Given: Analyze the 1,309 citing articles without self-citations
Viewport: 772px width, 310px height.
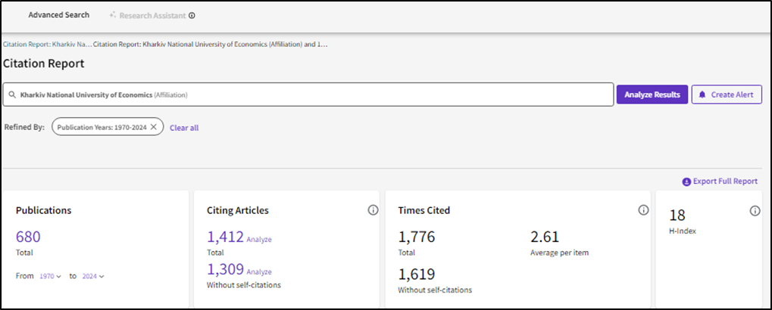Looking at the screenshot, I should coord(259,271).
